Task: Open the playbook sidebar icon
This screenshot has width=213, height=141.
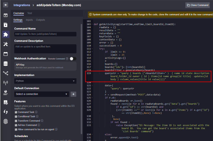Action: coord(6,25)
